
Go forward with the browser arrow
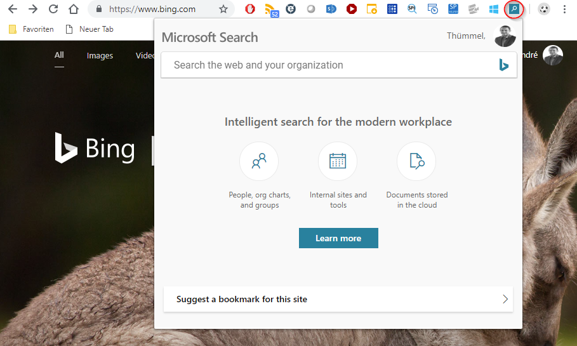pos(33,9)
